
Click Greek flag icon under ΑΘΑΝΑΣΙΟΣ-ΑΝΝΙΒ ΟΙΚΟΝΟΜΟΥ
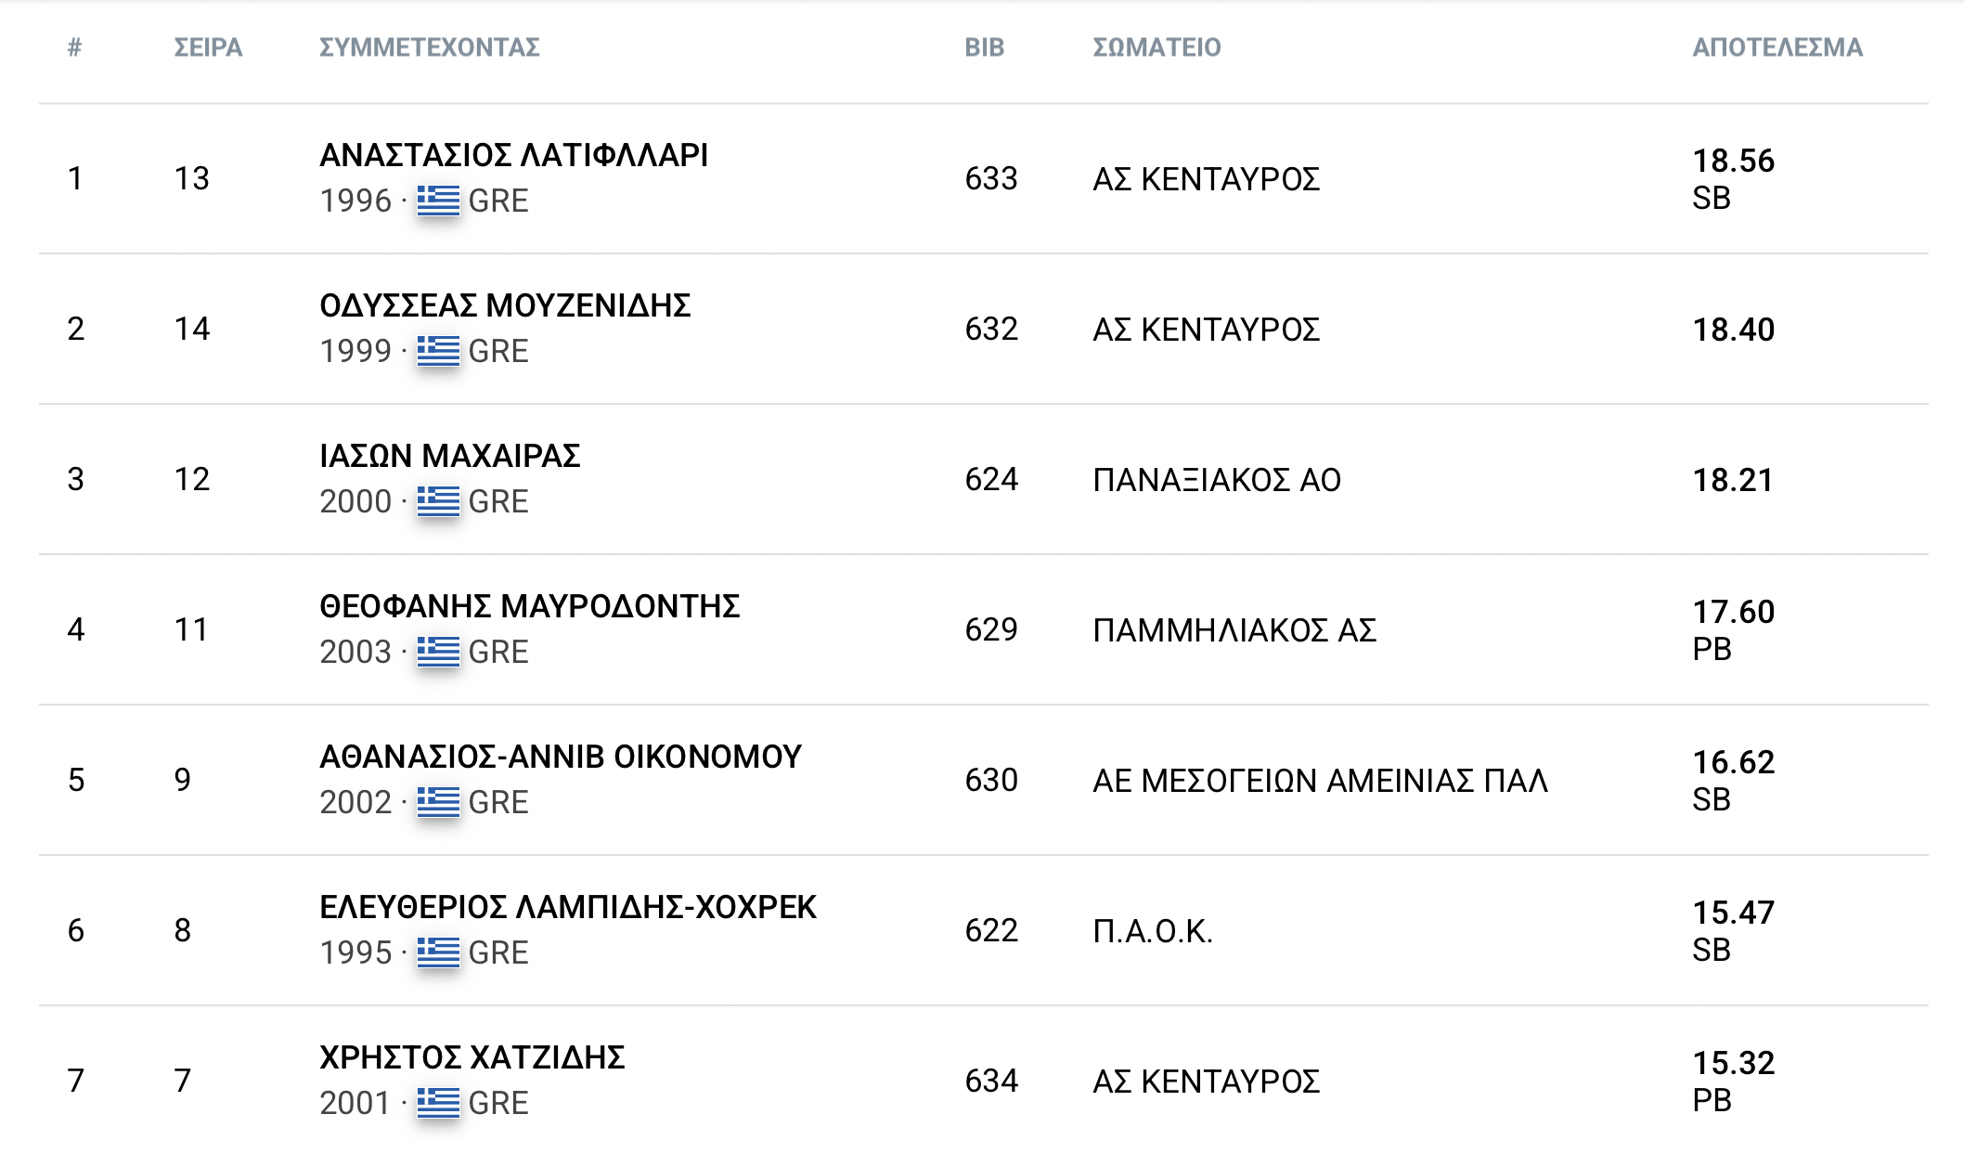click(438, 801)
